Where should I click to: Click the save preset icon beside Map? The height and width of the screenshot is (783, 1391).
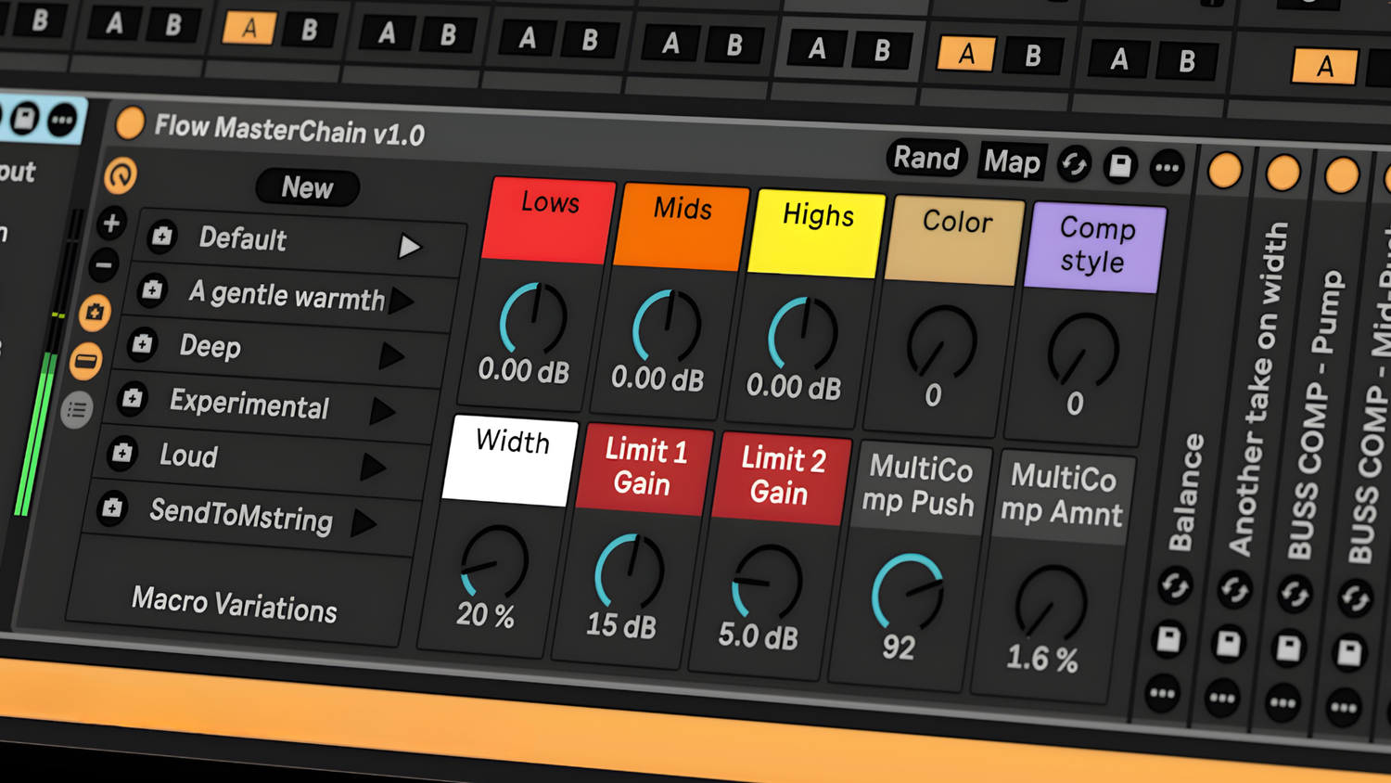click(1120, 166)
